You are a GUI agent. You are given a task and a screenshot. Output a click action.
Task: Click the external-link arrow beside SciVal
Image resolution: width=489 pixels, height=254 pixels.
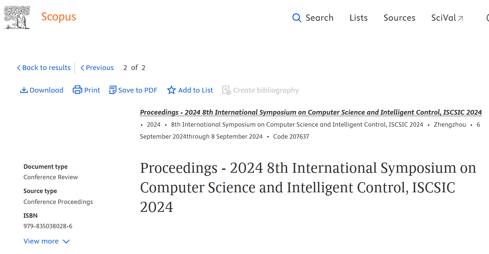(461, 18)
